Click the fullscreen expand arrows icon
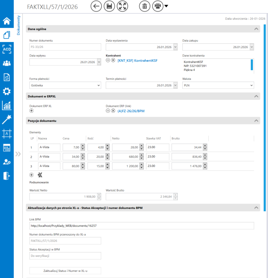Viewport: 268px width, 278px height. (122, 6)
